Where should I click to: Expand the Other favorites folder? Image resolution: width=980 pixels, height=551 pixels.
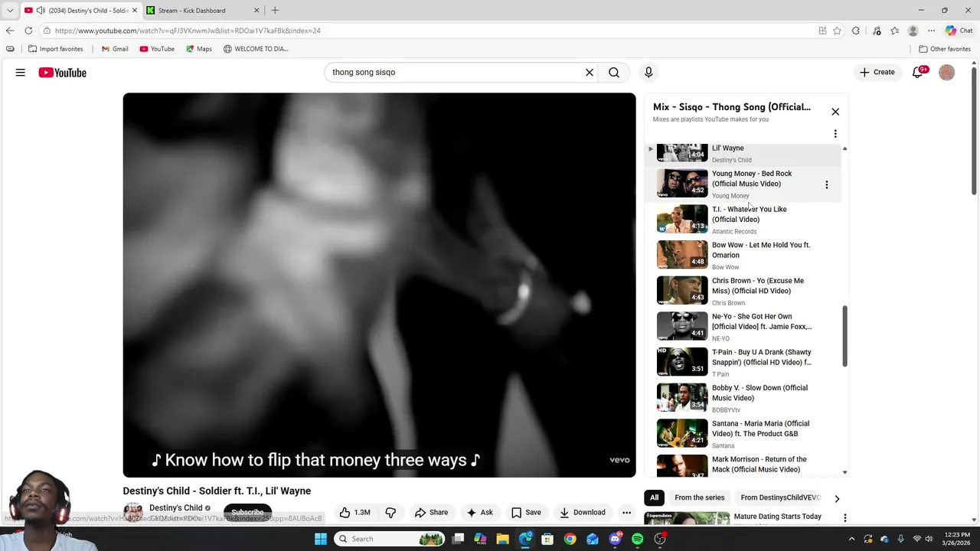[945, 49]
